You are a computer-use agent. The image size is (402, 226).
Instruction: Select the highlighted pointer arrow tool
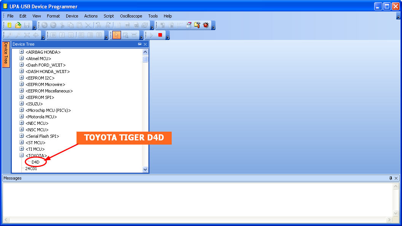click(116, 35)
